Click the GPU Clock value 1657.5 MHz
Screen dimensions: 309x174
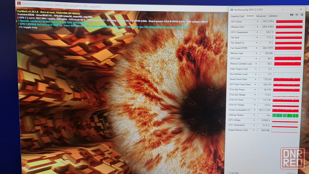coord(268,21)
